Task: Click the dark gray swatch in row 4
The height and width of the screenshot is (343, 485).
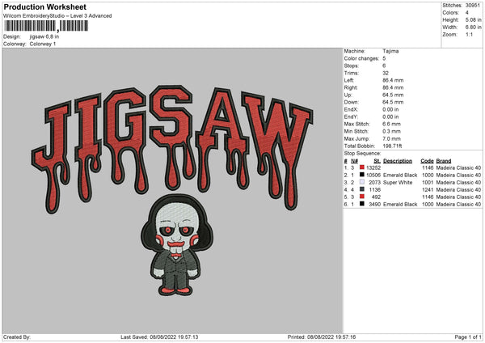Action: tap(362, 189)
